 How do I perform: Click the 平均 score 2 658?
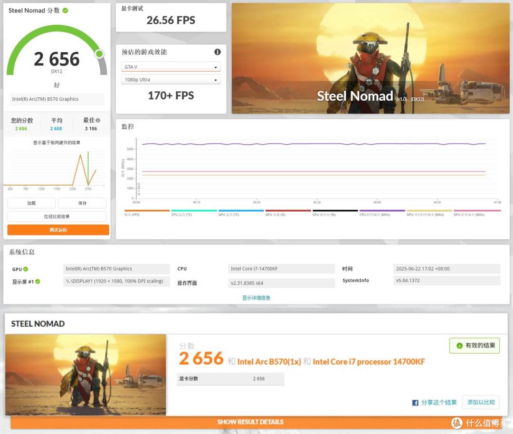[x=56, y=129]
